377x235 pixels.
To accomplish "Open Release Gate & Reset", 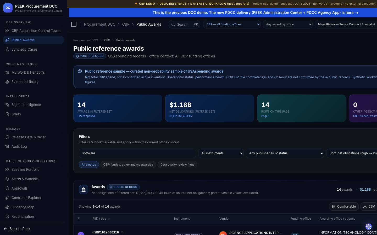I will 33,137.
